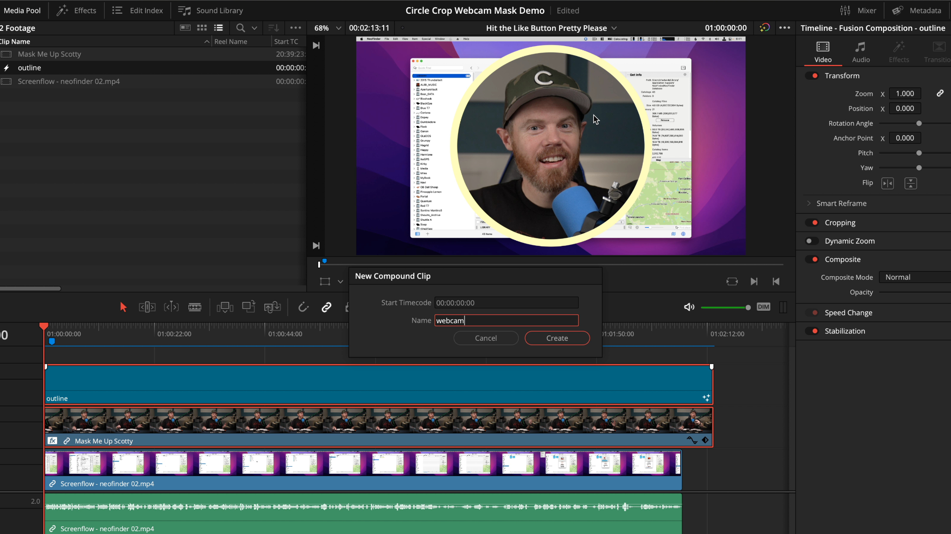Enable the snapping magnet tool
951x534 pixels.
coord(303,307)
